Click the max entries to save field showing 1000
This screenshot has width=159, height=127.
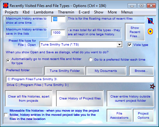pos(58,33)
